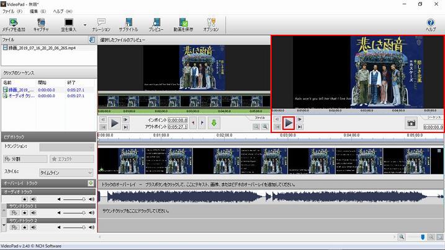Open the ナレーション (Narration) tool
This screenshot has width=445, height=250.
point(101,25)
